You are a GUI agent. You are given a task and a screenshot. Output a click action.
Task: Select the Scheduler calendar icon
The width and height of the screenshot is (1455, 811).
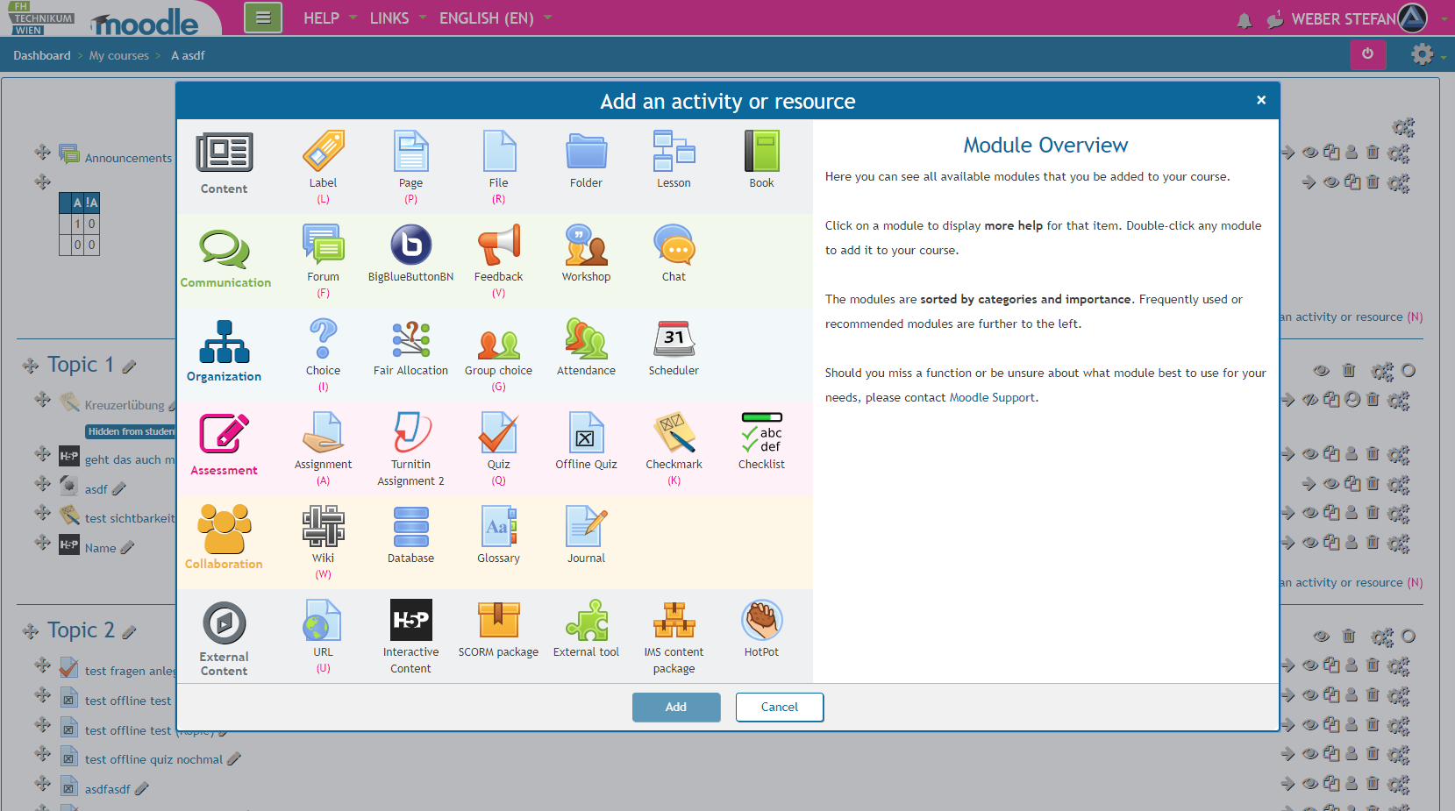[674, 338]
